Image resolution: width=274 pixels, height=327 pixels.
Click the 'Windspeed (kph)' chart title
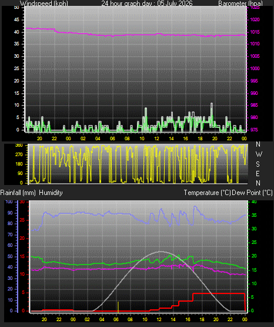[44, 4]
